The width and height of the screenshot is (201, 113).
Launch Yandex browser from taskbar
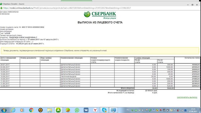[95, 110]
